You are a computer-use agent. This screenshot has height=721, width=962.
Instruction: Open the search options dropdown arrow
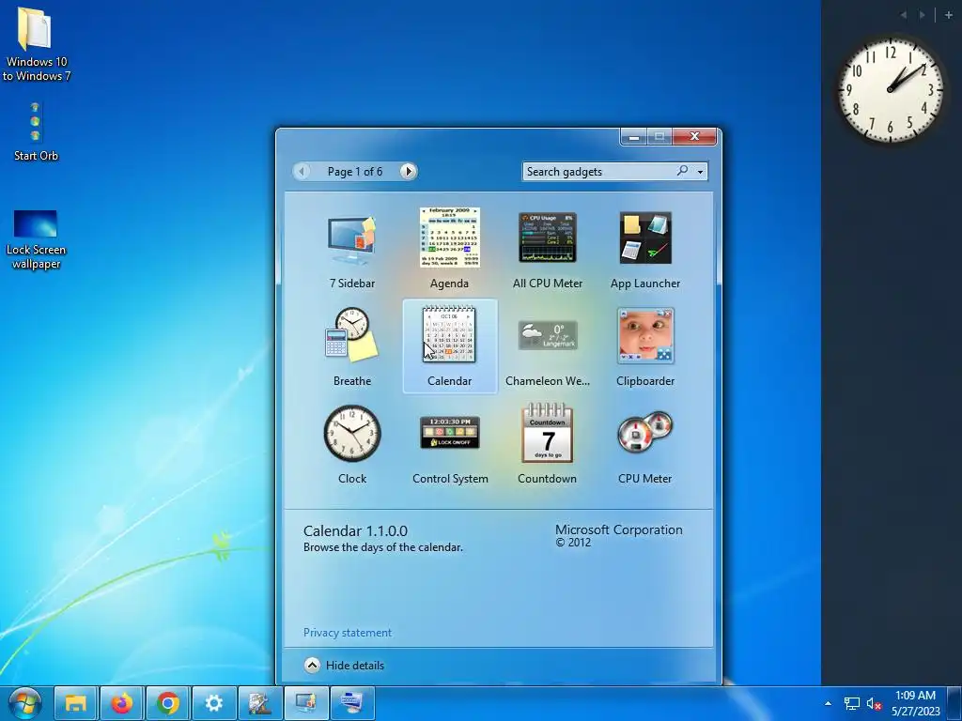700,173
